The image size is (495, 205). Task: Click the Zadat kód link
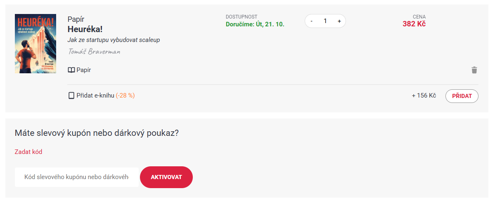coord(28,152)
